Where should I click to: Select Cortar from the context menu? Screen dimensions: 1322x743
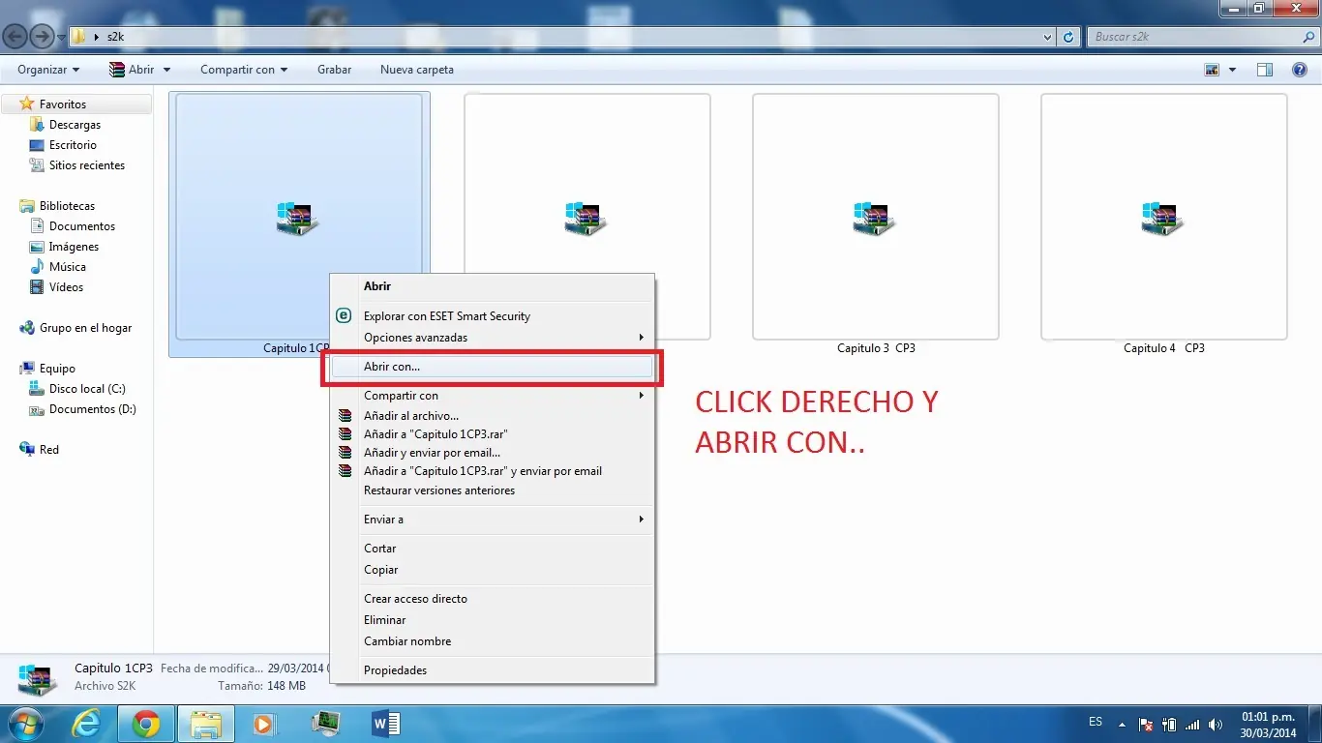coord(493,549)
